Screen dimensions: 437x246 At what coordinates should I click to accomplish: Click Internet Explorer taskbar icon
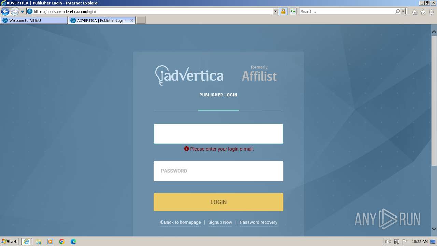coord(26,242)
